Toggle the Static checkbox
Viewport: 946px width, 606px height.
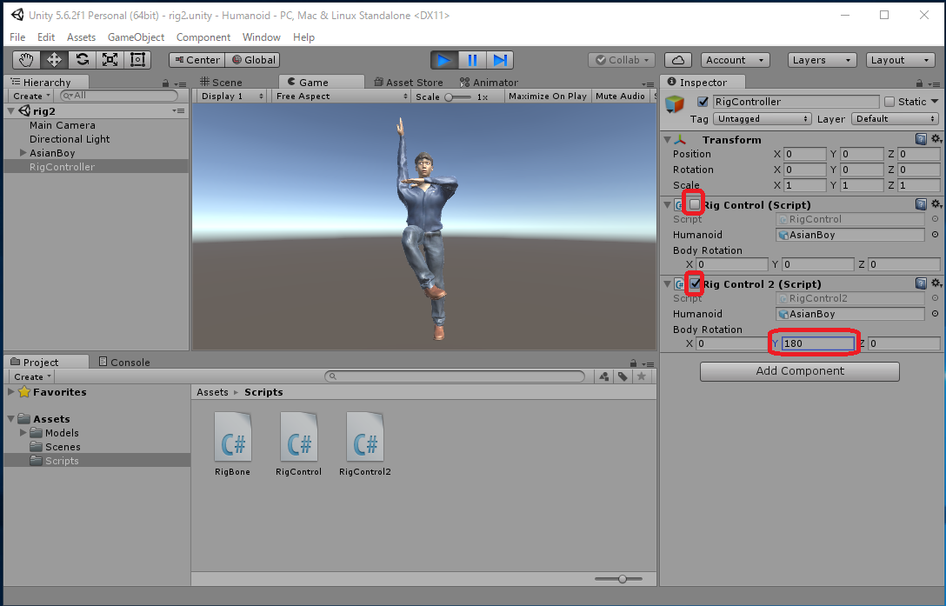pyautogui.click(x=889, y=102)
